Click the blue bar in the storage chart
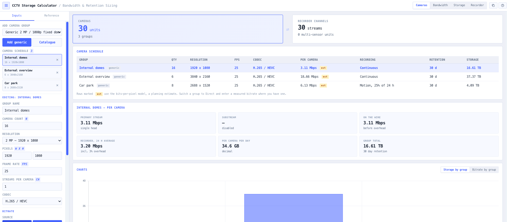Image resolution: width=507 pixels, height=222 pixels. [293, 208]
